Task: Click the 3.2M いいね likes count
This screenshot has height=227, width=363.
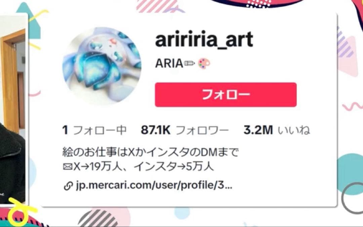Action: pos(277,130)
